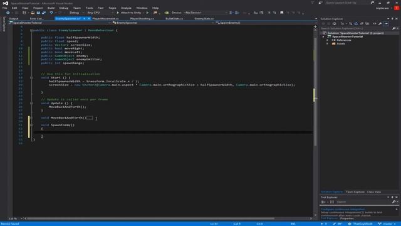The image size is (401, 226).
Task: Open the SpawnEnemy() member navigation dropdown
Action: [x=264, y=23]
